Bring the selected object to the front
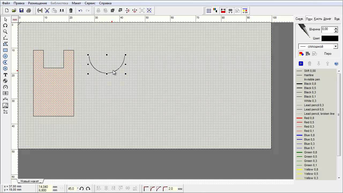Image resolution: width=343 pixels, height=193 pixels. click(113, 10)
